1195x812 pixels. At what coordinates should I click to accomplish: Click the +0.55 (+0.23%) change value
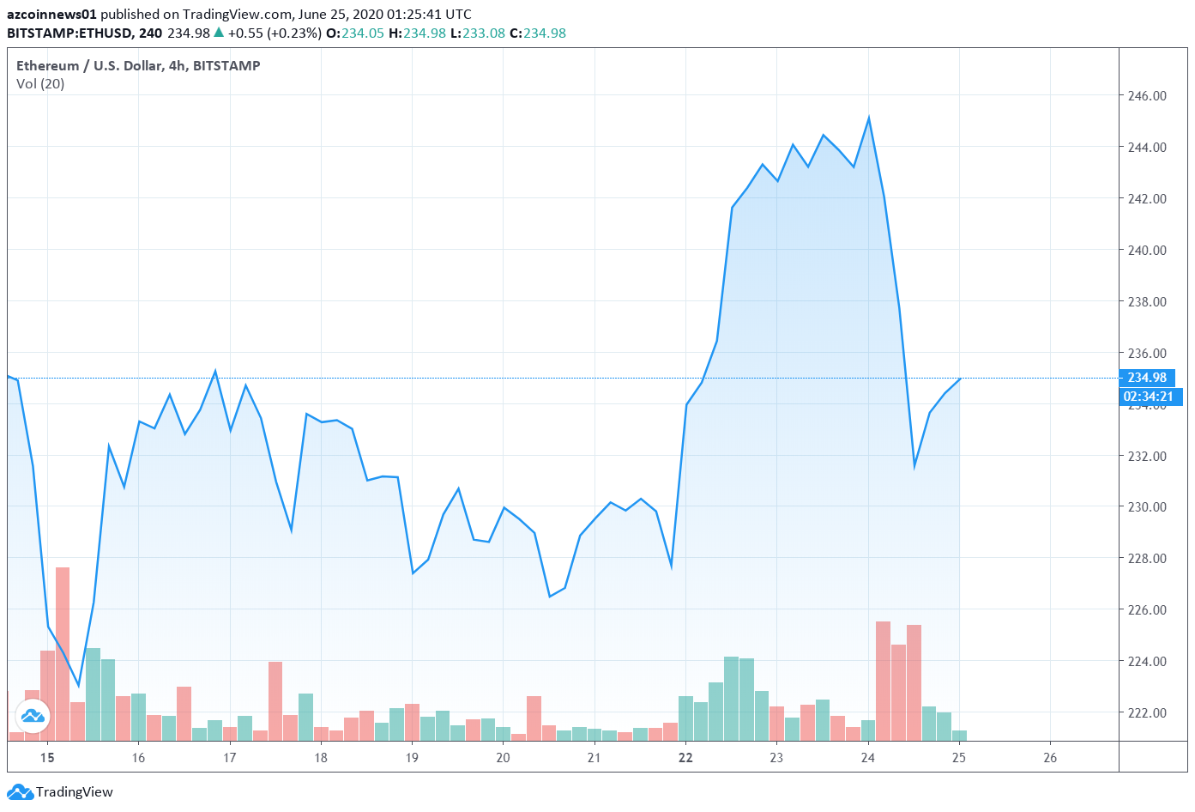coord(275,33)
